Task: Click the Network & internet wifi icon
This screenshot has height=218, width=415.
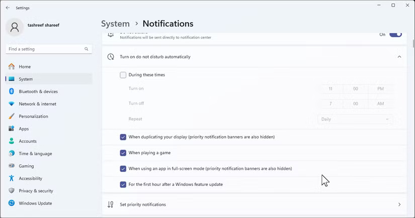Action: [11, 104]
